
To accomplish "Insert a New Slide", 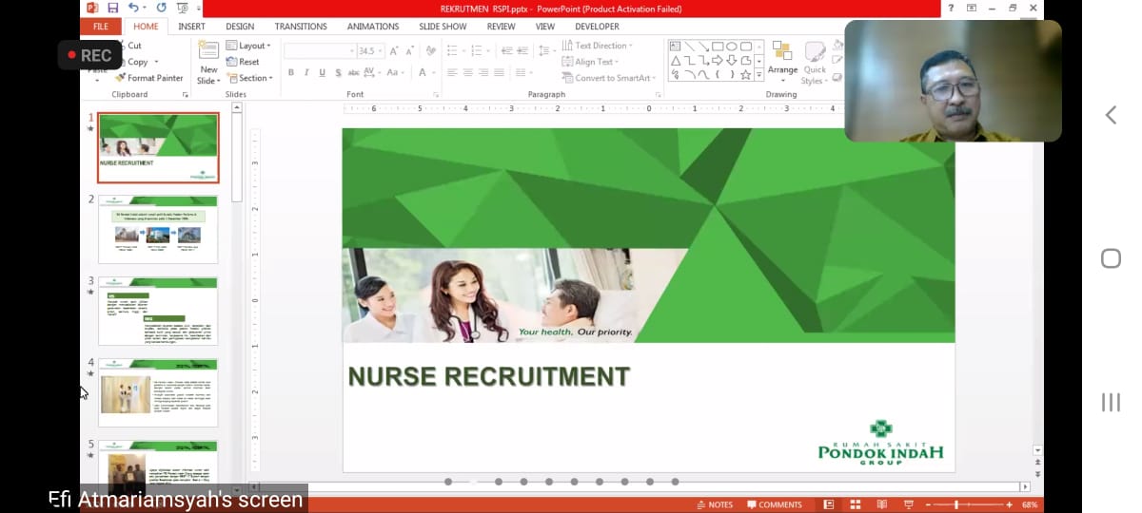I will pos(208,63).
